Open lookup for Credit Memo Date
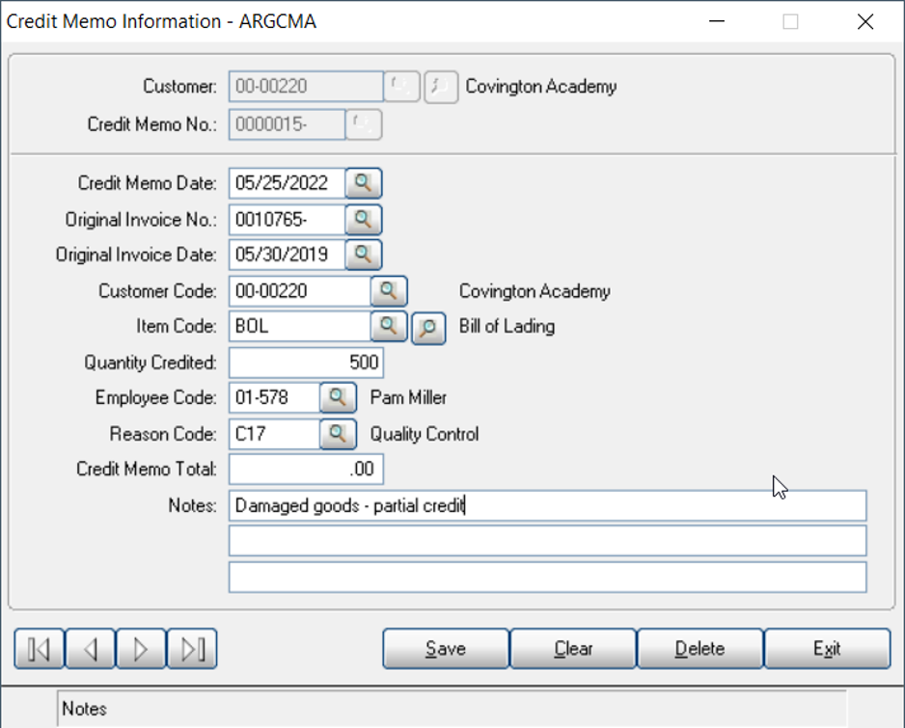The height and width of the screenshot is (728, 905). point(363,183)
